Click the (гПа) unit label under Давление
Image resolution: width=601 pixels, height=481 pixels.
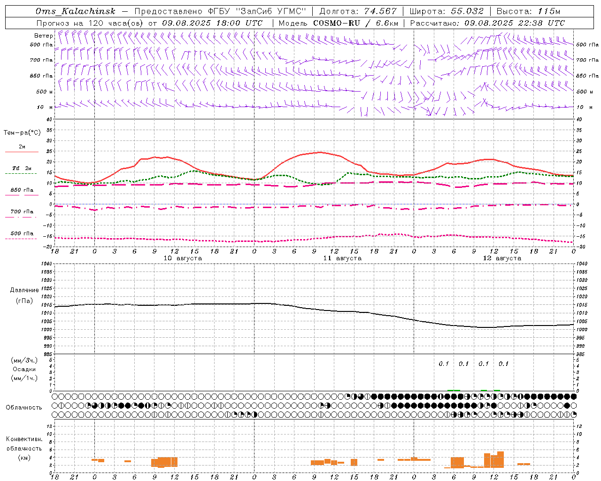coord(24,301)
